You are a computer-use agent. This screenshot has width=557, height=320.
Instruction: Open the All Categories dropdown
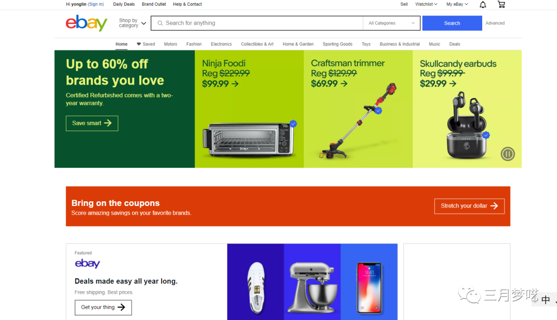391,23
